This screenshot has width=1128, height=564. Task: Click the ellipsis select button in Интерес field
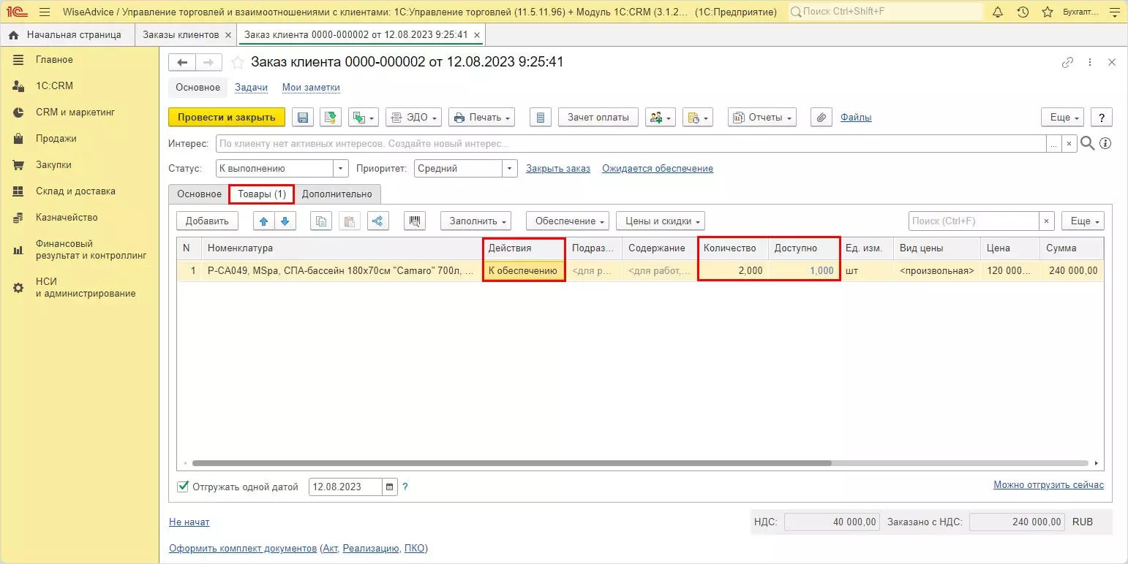click(1053, 143)
